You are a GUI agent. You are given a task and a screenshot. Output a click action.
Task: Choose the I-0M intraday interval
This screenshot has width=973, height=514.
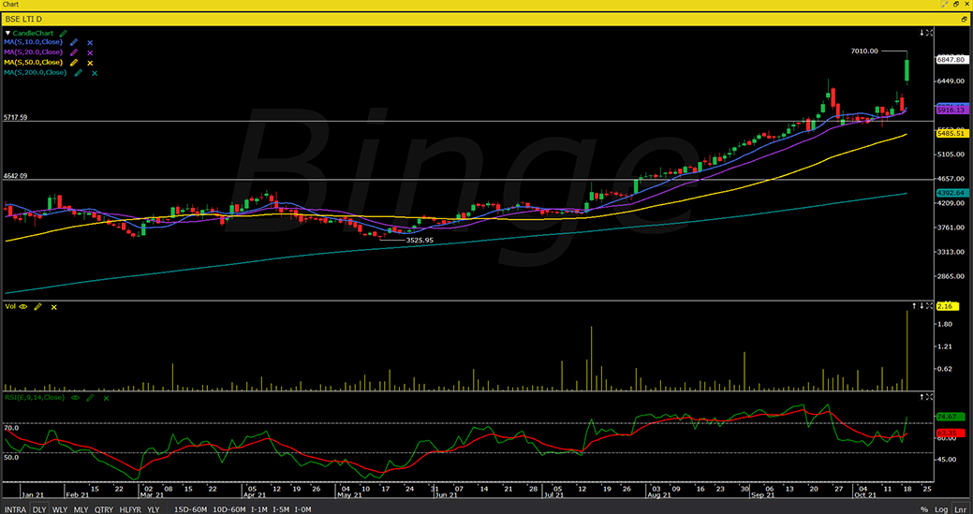point(303,509)
